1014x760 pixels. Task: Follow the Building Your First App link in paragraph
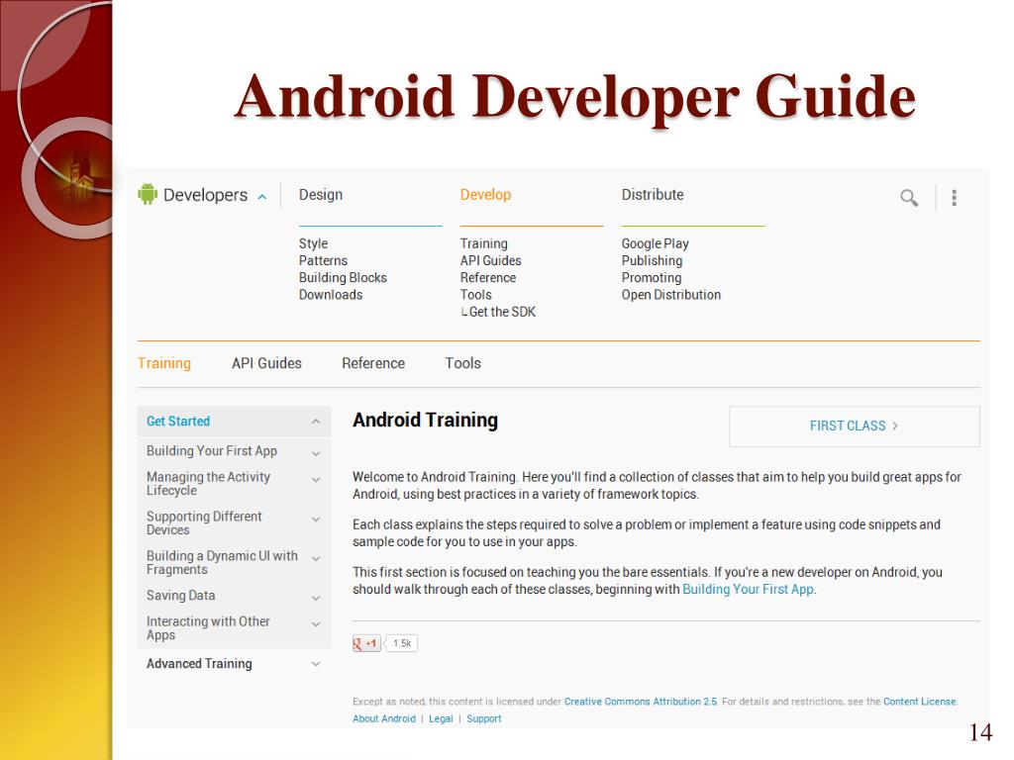click(x=749, y=590)
